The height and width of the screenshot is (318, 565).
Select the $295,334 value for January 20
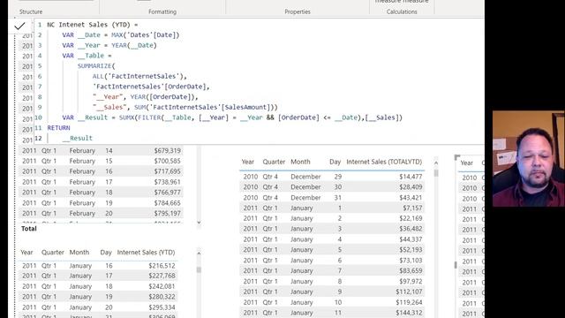click(162, 307)
